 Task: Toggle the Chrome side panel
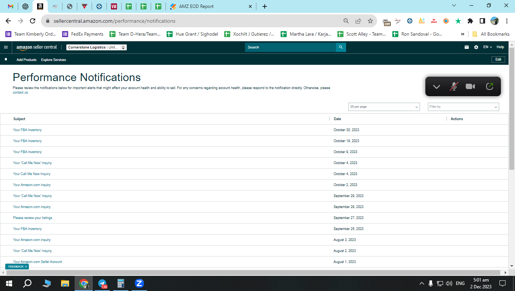482,21
